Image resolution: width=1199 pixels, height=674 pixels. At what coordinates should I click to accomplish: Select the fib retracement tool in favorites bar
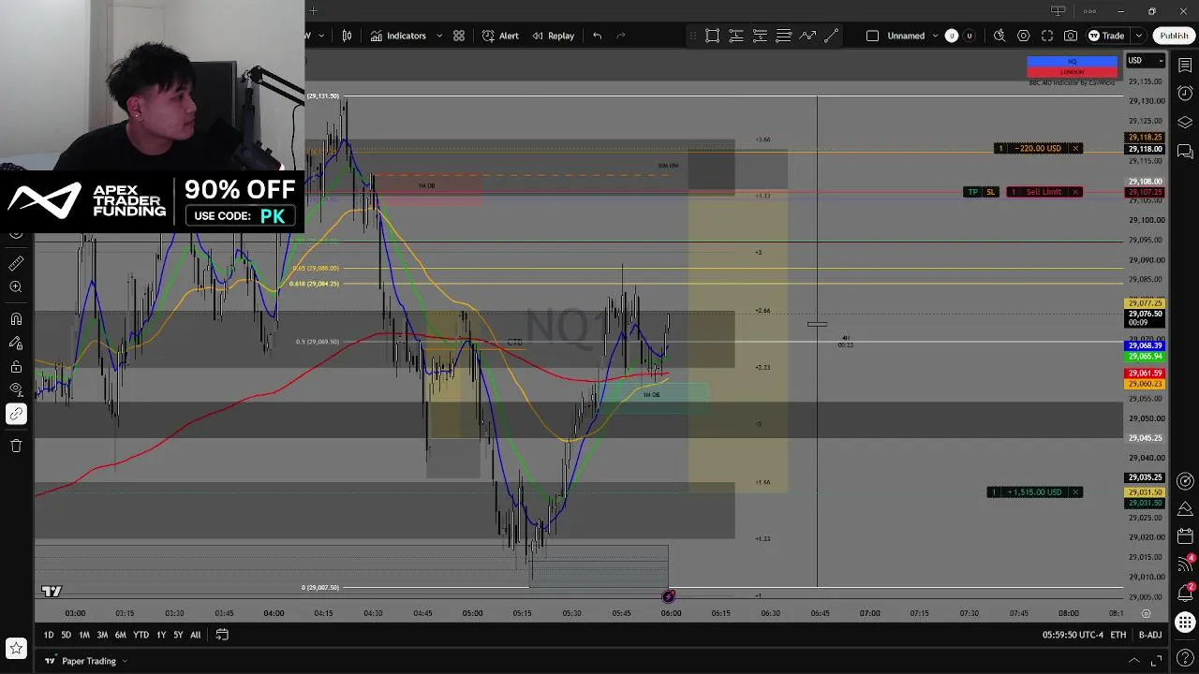point(783,36)
